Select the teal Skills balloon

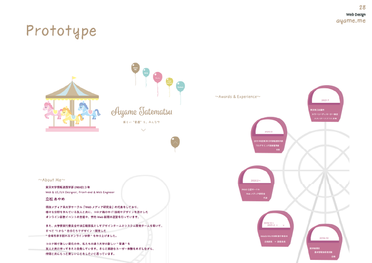[146, 73]
